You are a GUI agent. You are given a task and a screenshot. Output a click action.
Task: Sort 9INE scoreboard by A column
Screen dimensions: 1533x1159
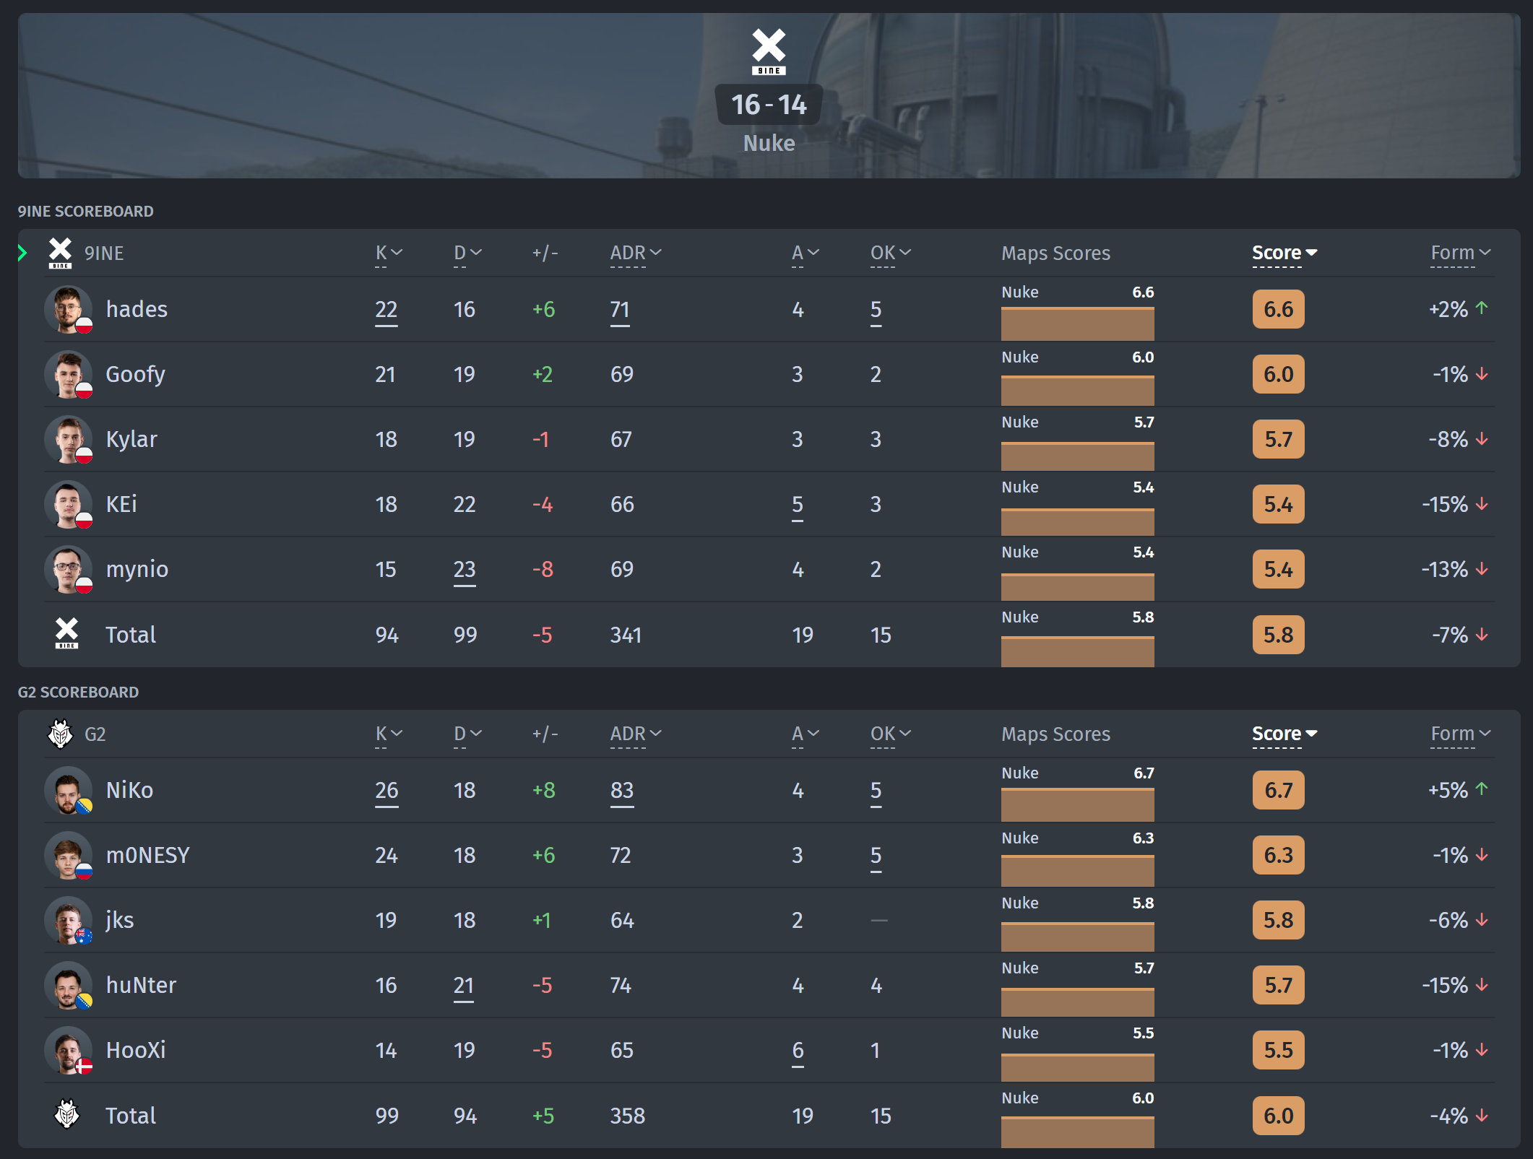pos(805,253)
